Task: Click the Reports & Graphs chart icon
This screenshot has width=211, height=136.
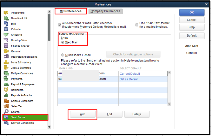Action: 6,95
